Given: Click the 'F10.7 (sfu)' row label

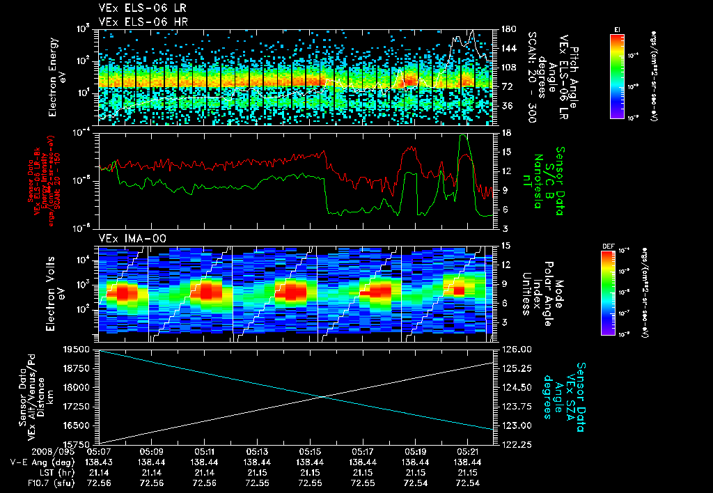Looking at the screenshot, I should pos(51,483).
